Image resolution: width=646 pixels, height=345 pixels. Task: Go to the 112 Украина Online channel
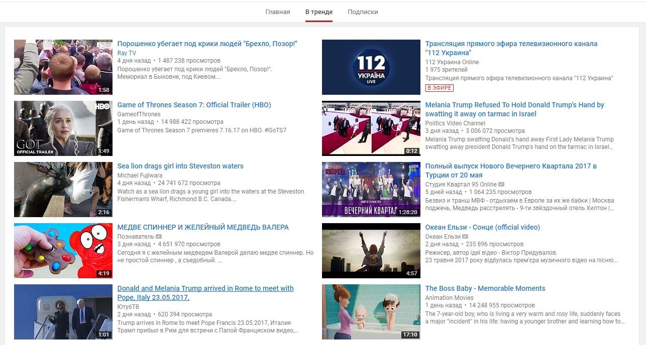(x=452, y=62)
